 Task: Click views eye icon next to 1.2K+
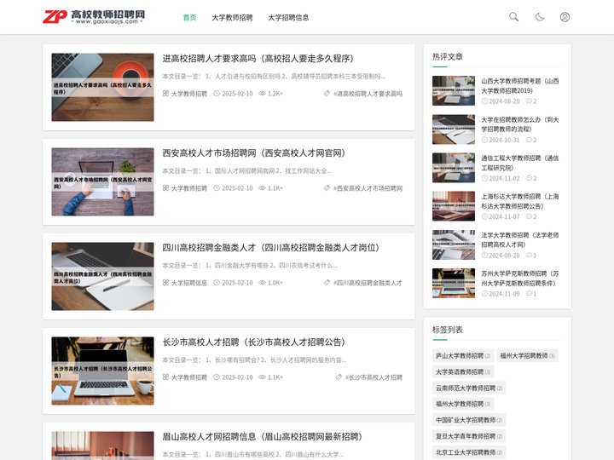pos(262,94)
